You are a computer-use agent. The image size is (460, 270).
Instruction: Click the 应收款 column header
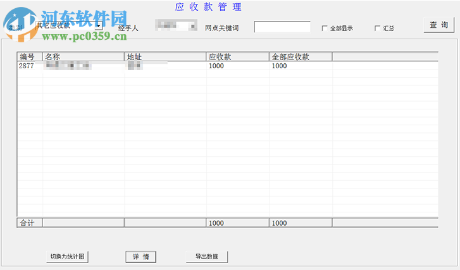click(x=238, y=57)
